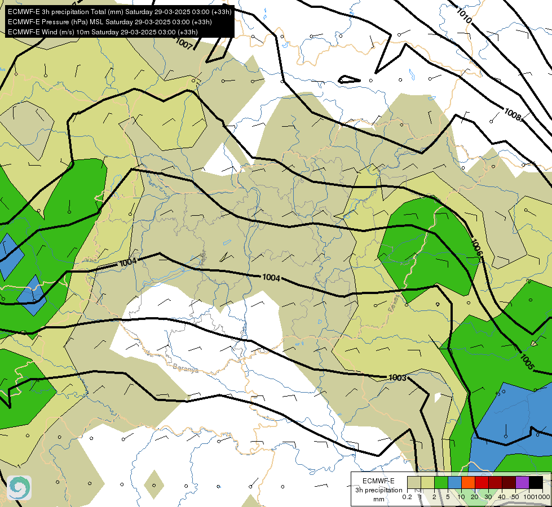Click the 1004 isobar label beside the Vas name
This screenshot has width=552, height=507.
pyautogui.click(x=128, y=262)
